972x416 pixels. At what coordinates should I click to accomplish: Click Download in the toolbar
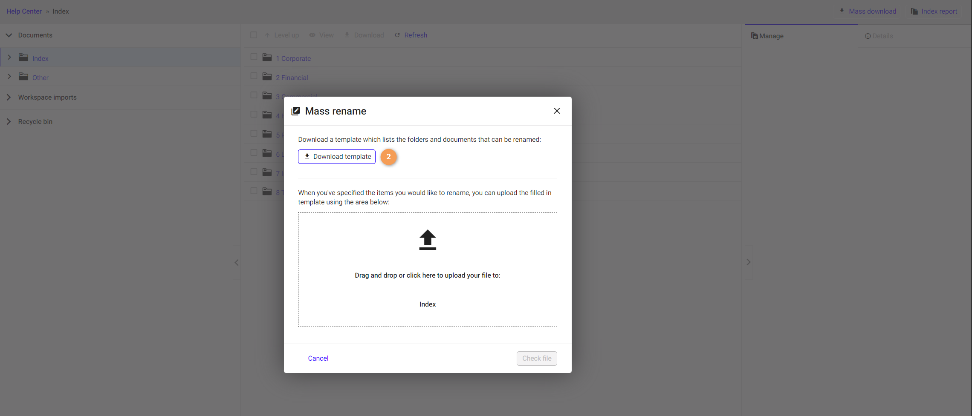[x=364, y=35]
